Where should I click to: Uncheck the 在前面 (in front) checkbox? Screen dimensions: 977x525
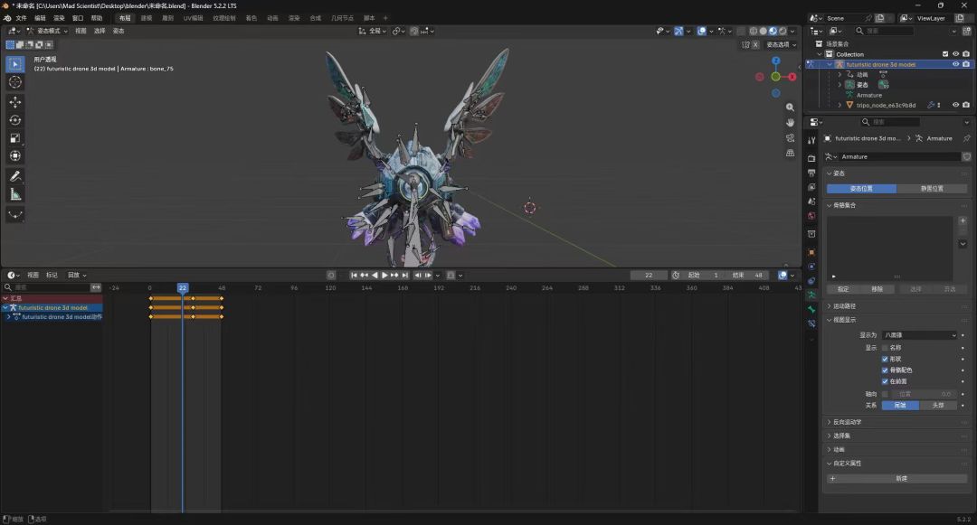885,381
